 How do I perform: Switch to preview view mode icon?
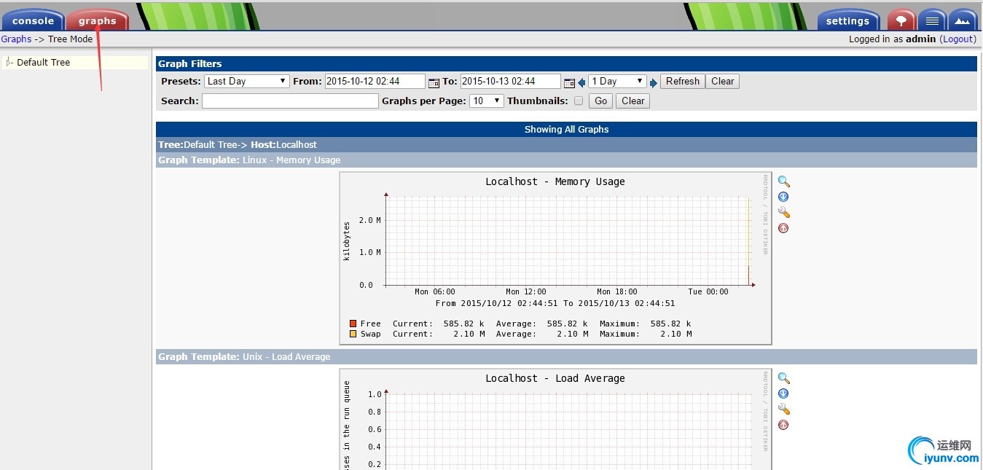(963, 20)
